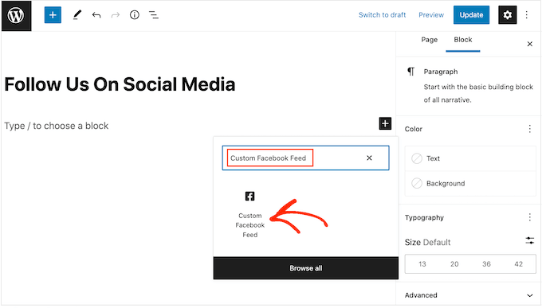The image size is (542, 308).
Task: Open Color panel three-dot options
Action: tap(529, 129)
